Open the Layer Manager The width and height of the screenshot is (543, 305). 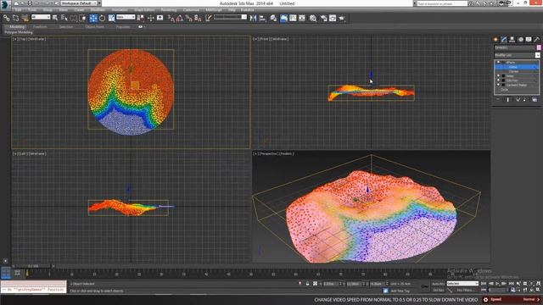(273, 18)
